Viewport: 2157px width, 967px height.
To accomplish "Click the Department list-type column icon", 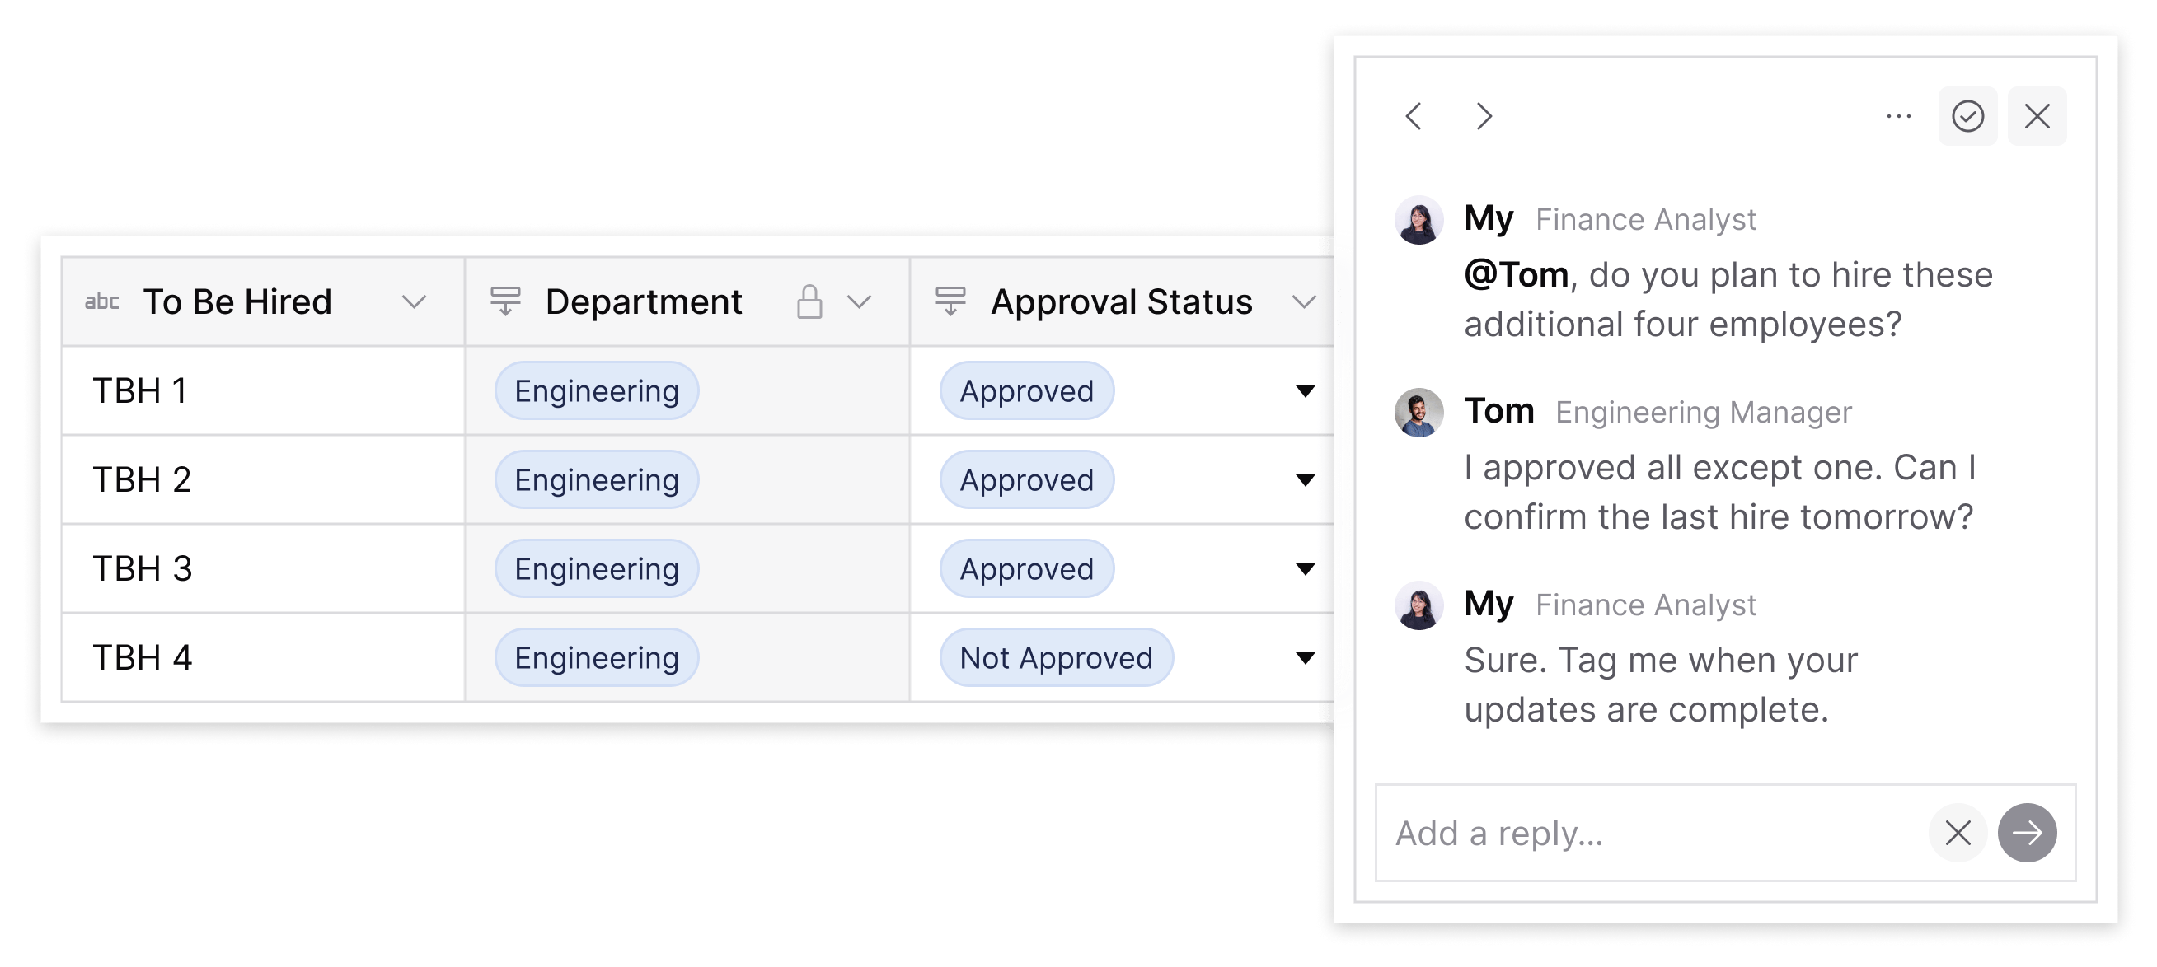I will pyautogui.click(x=505, y=301).
